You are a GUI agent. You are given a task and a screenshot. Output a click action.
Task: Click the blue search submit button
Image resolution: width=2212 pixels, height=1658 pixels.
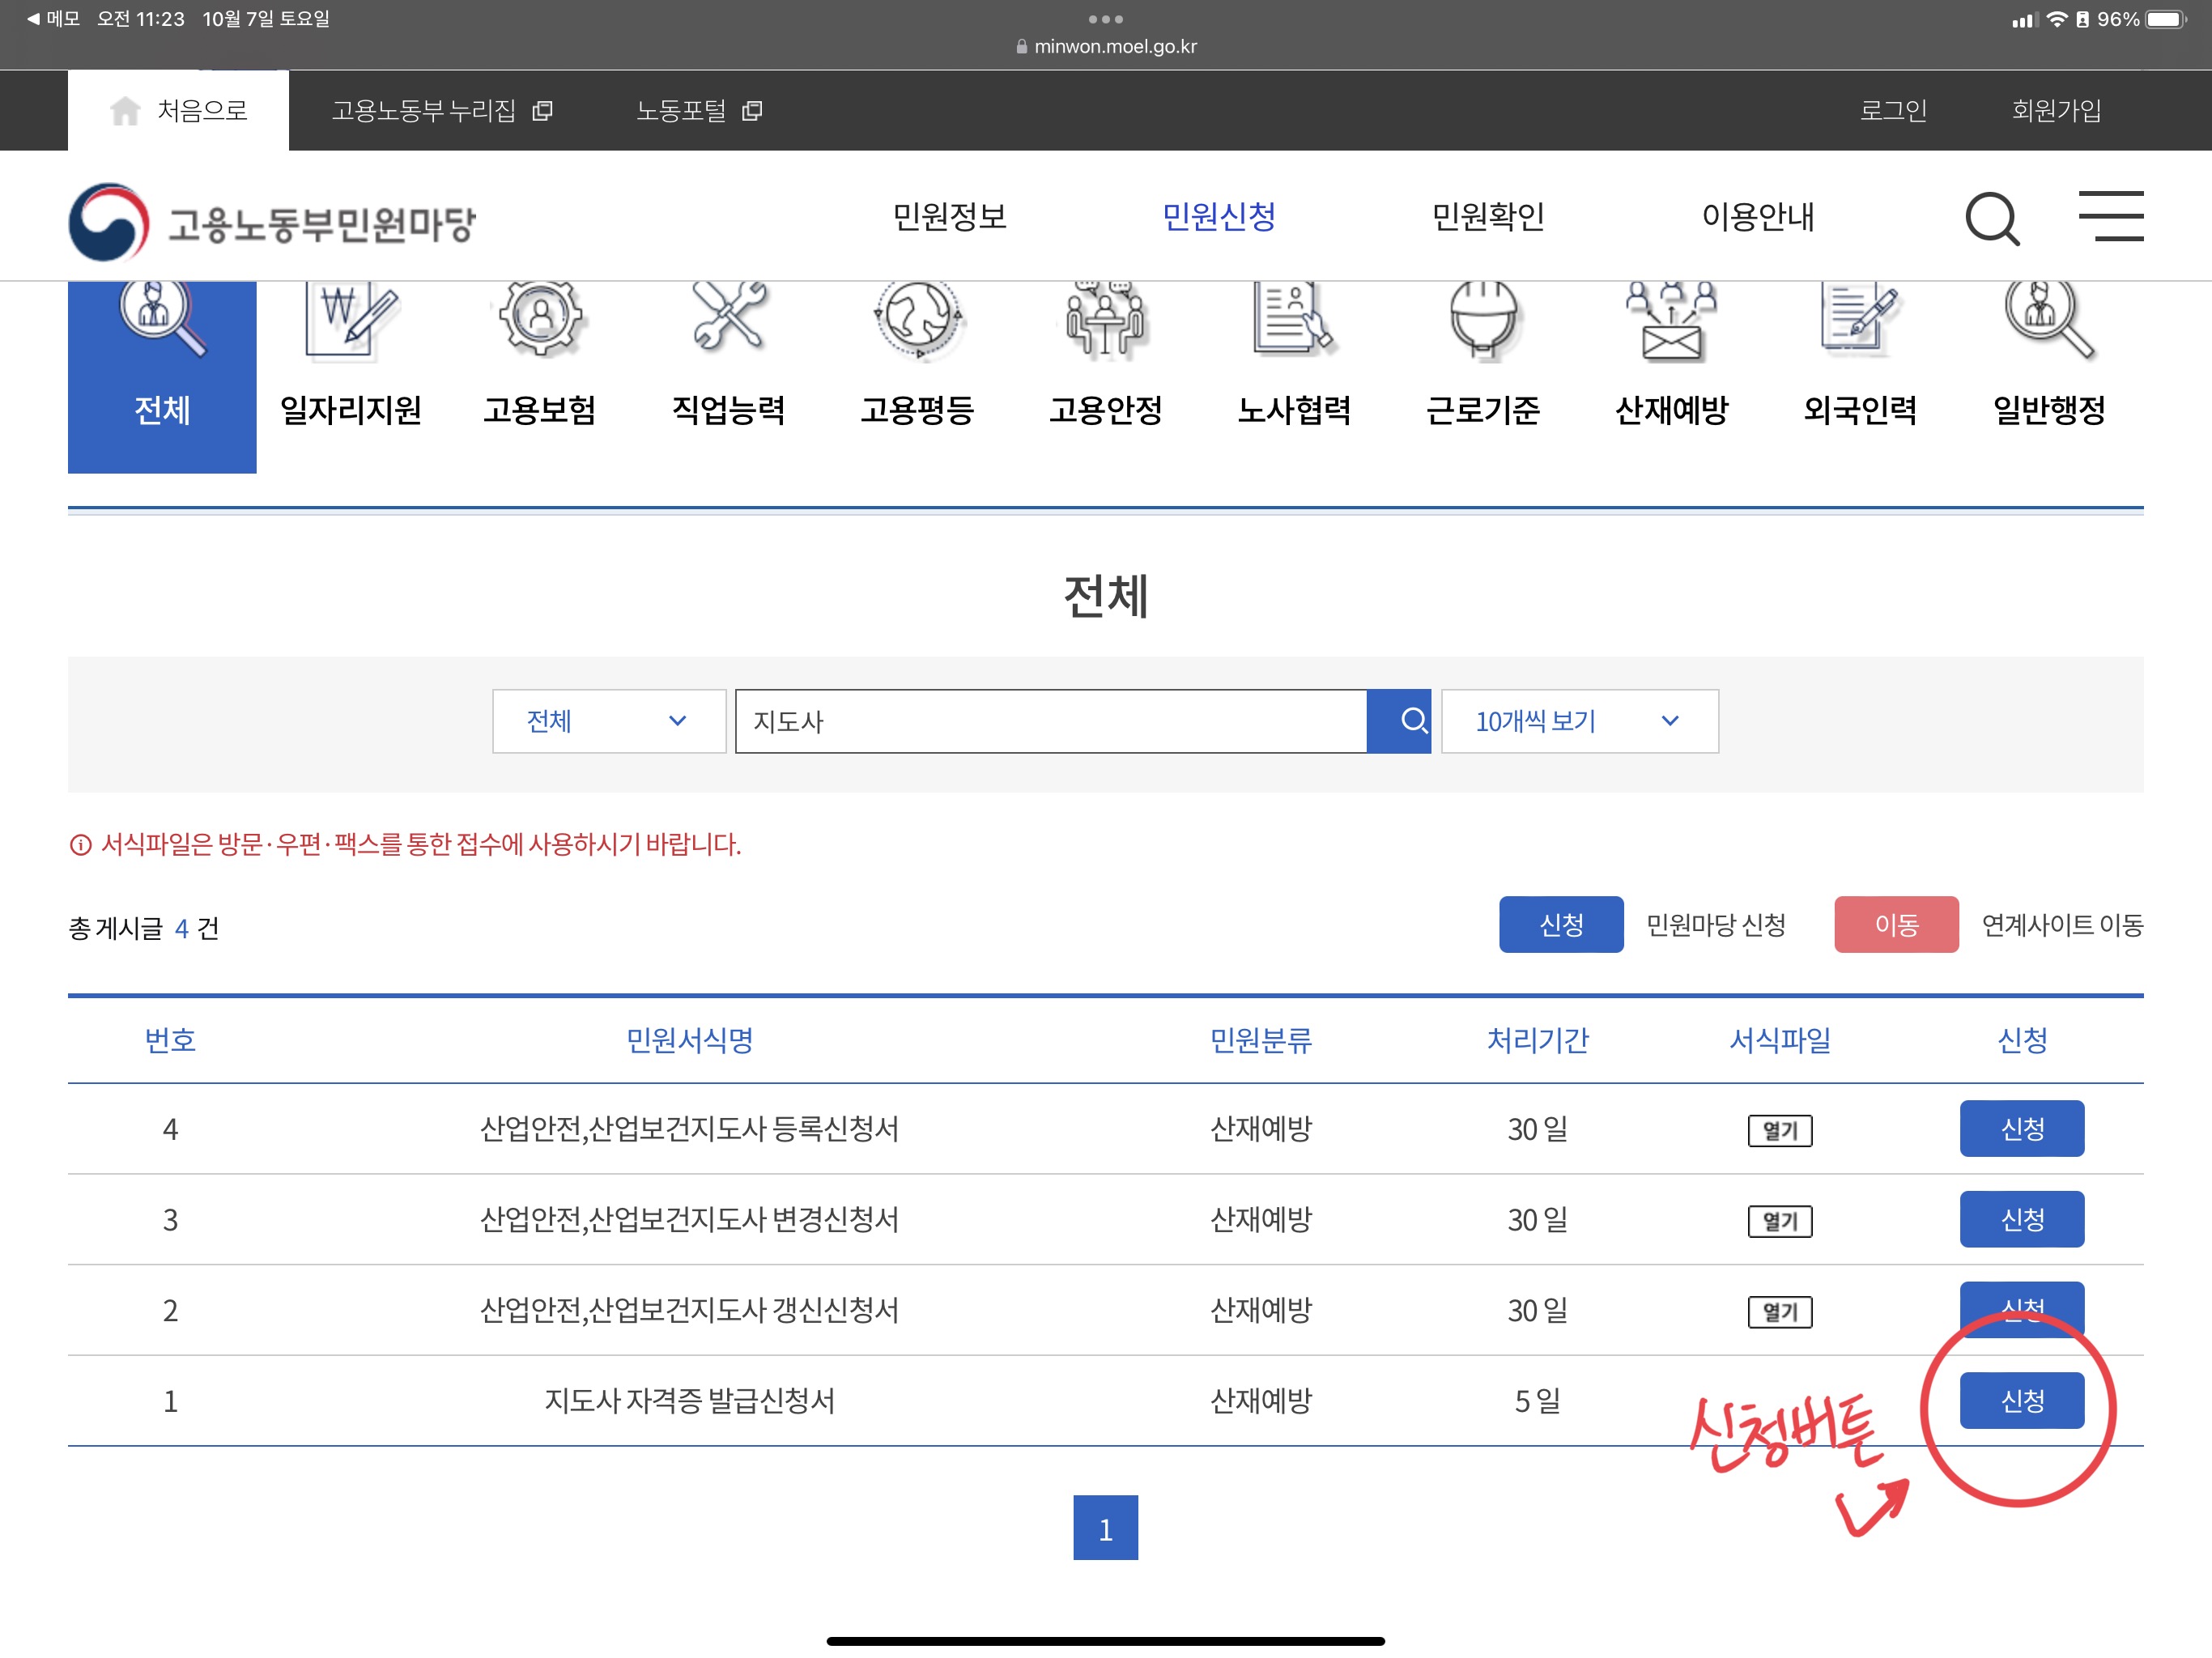click(x=1398, y=721)
